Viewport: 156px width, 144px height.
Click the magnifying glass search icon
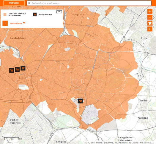(x=29, y=3)
